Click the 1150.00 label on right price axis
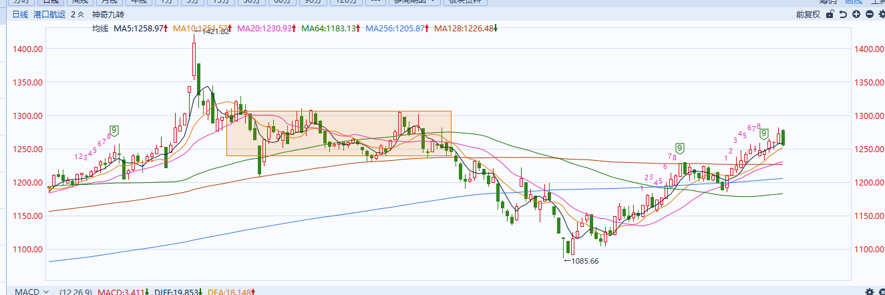The width and height of the screenshot is (885, 295). pos(868,216)
